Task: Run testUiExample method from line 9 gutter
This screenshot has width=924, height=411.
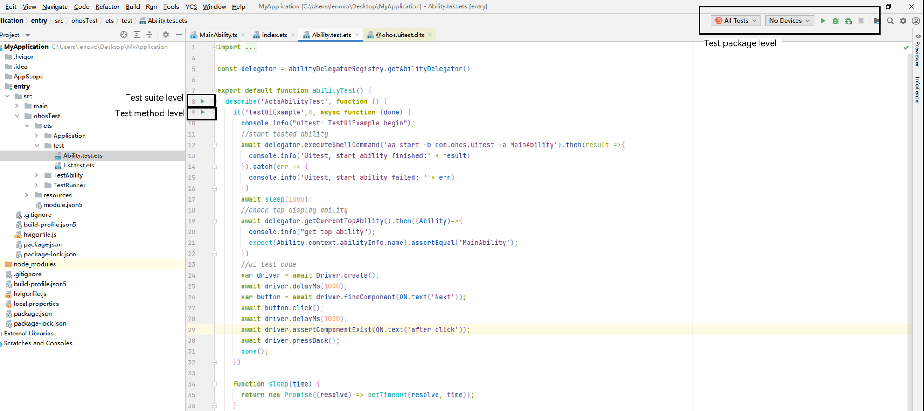Action: click(202, 112)
